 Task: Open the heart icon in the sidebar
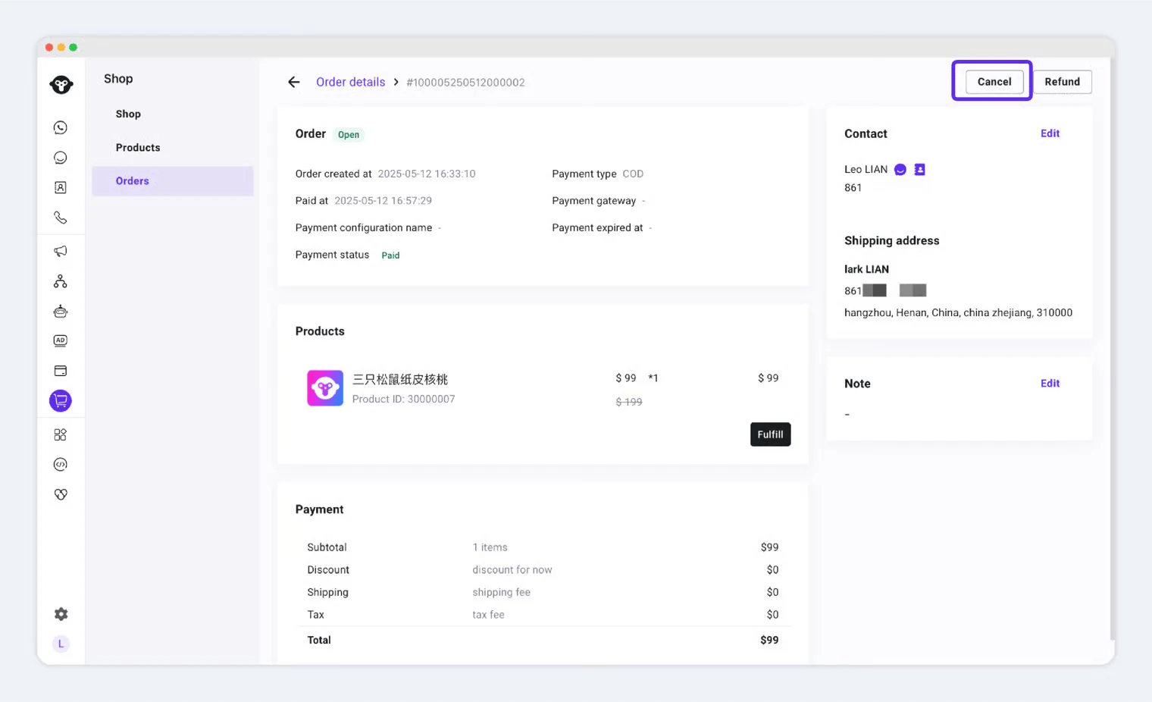[x=61, y=494]
